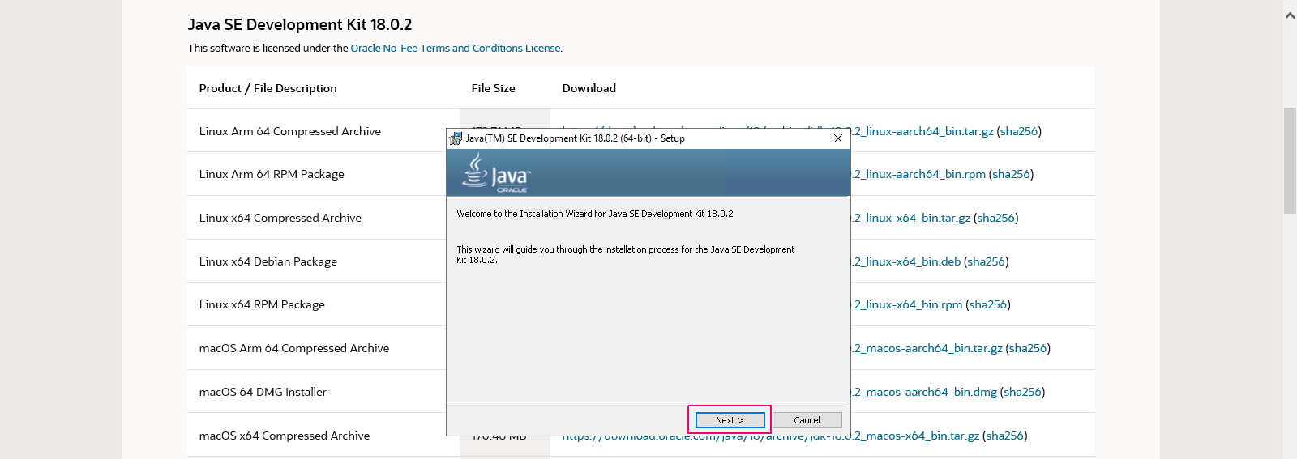Download the linux-x64_bin.deb package
The image size is (1297, 459).
click(x=906, y=261)
